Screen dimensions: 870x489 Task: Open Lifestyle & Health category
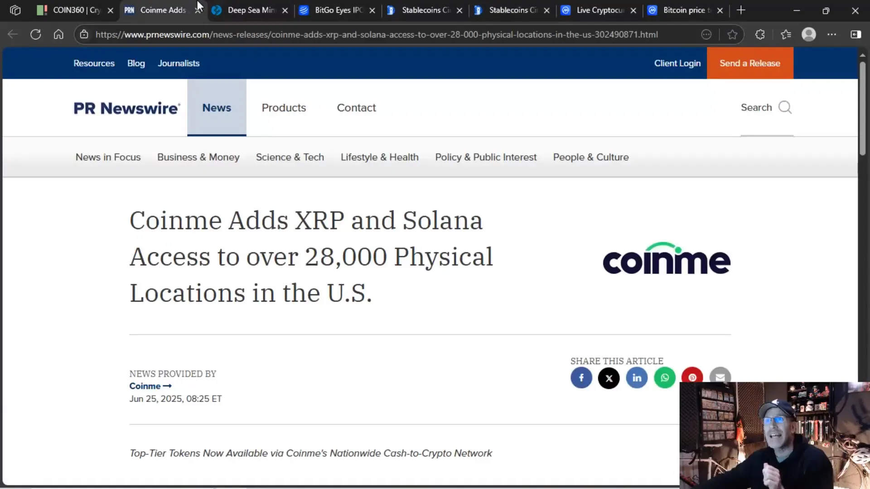click(380, 157)
